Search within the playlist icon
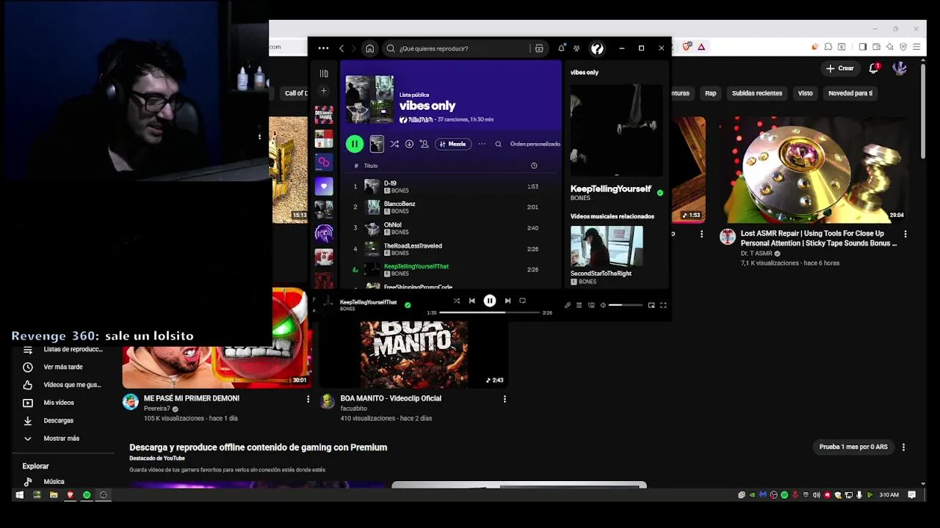This screenshot has width=940, height=528. (x=498, y=144)
